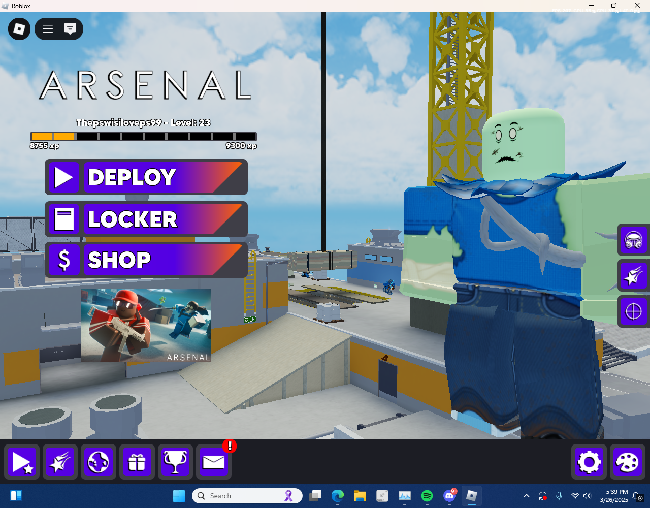Click the taskbar Search box
Image resolution: width=650 pixels, height=508 pixels.
(x=247, y=496)
